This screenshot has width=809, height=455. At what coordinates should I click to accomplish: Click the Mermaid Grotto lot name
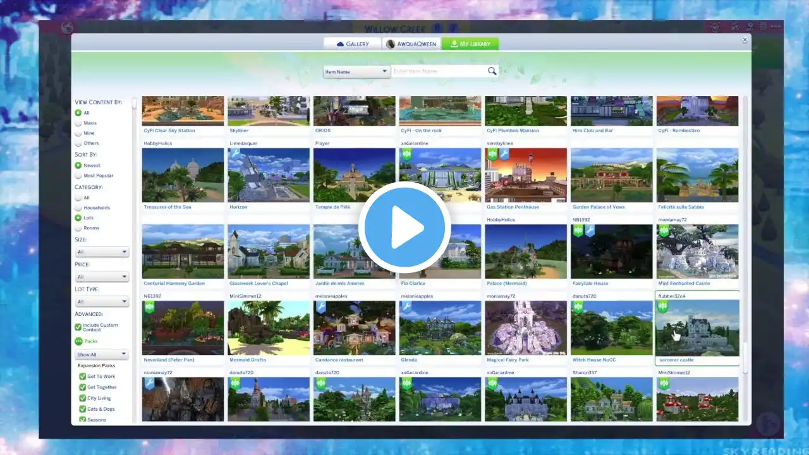(x=248, y=360)
